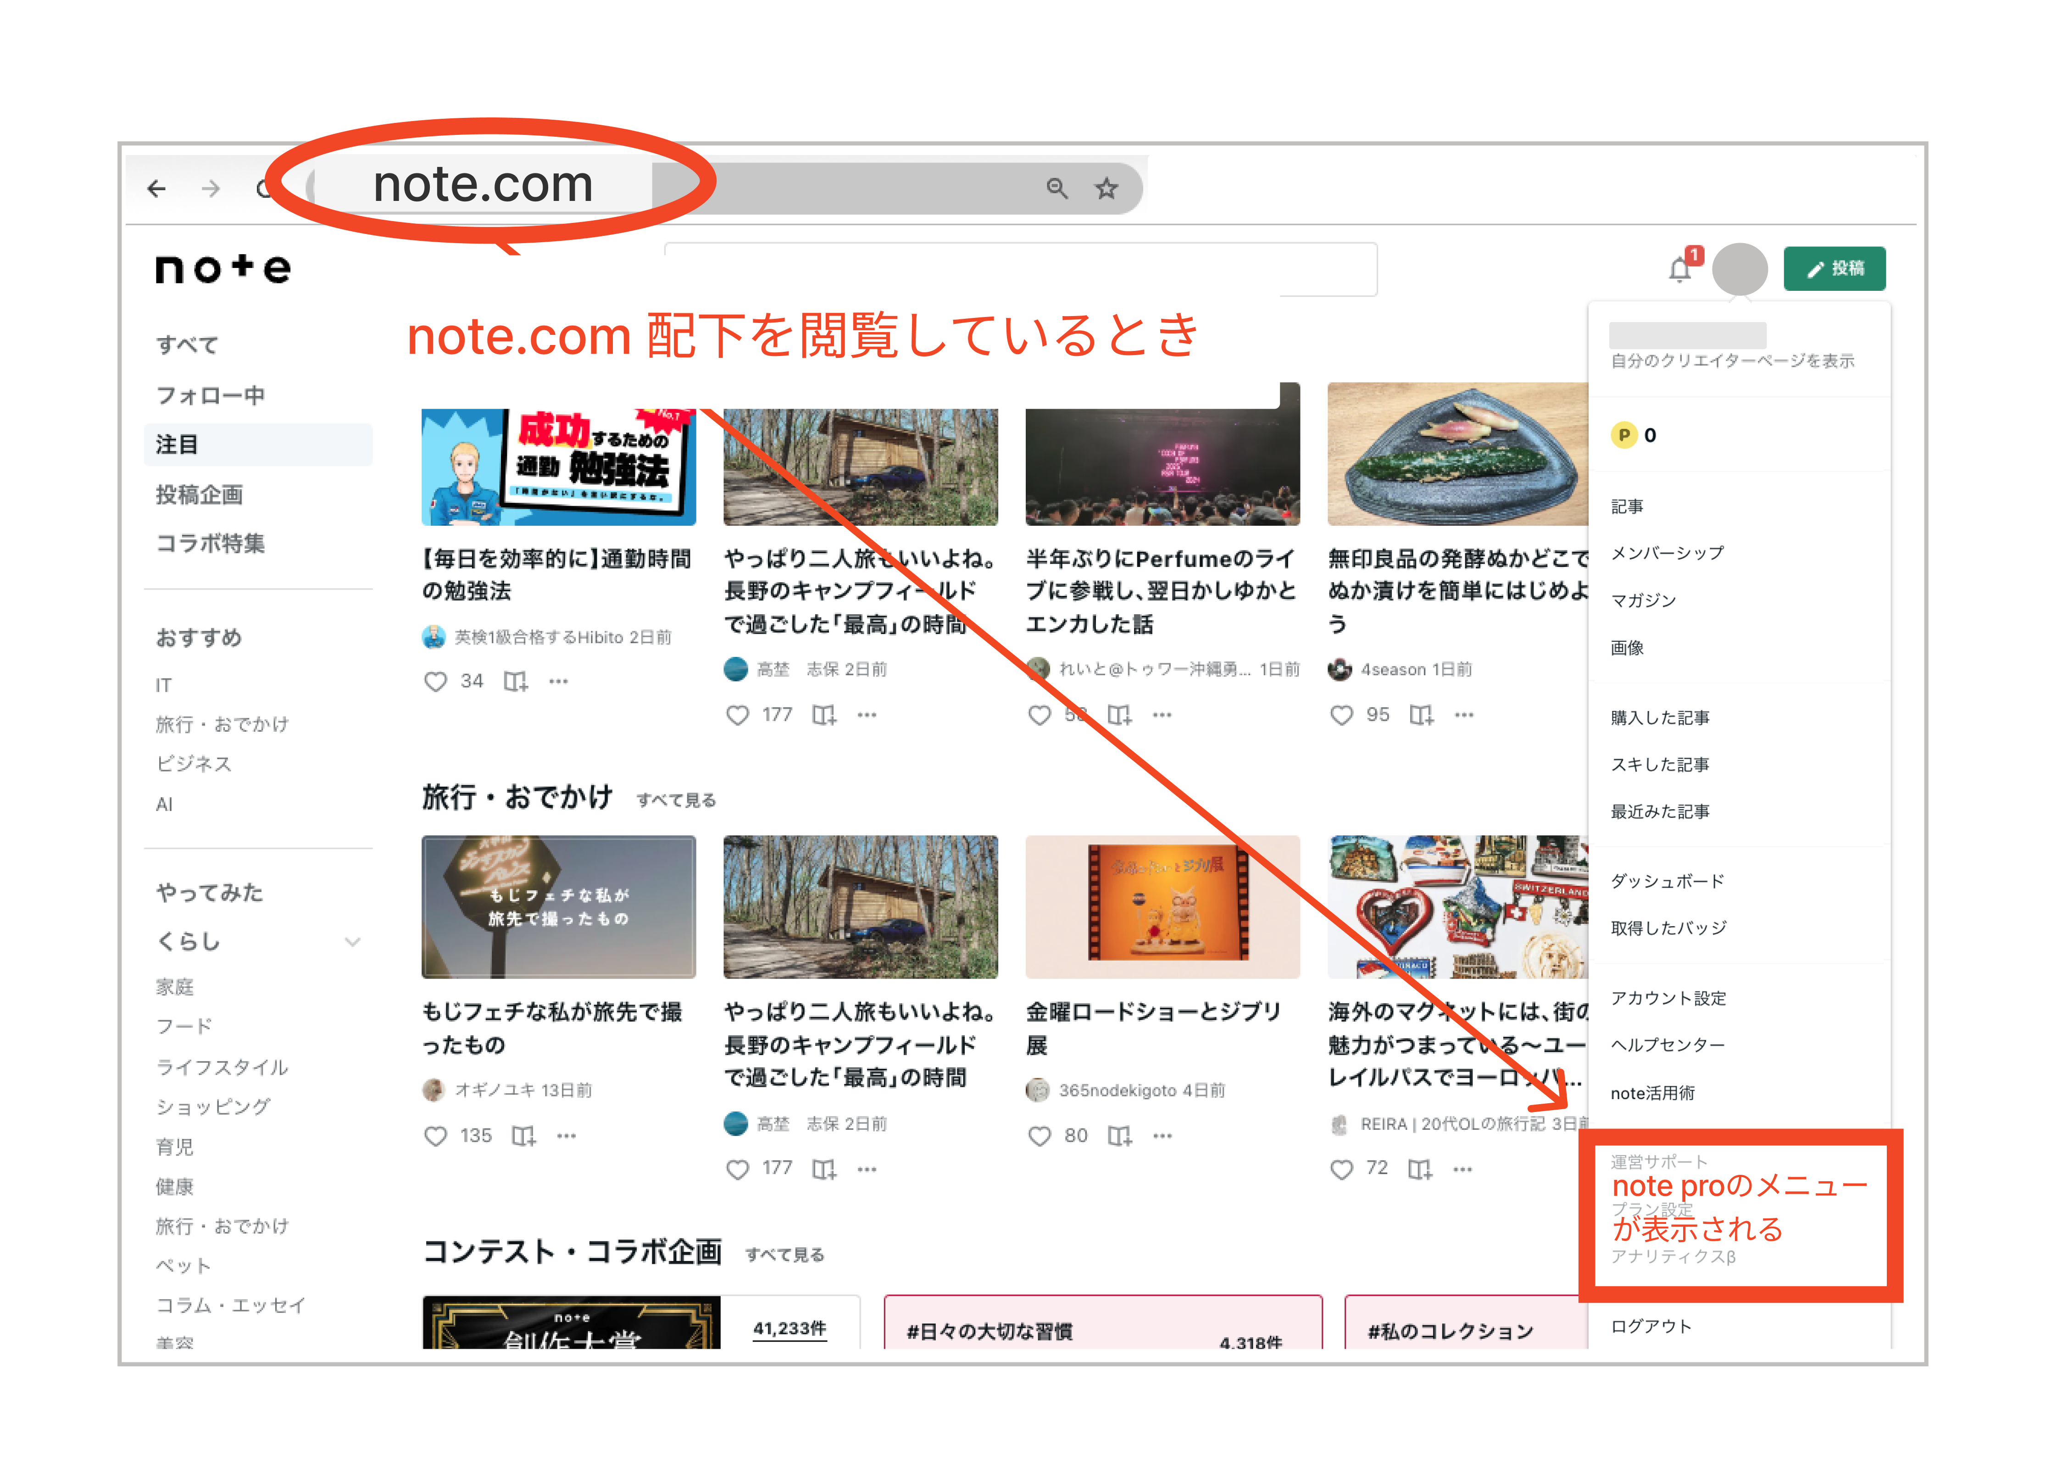2046x1484 pixels.
Task: Open 記事 in the profile menu
Action: pyautogui.click(x=1627, y=506)
